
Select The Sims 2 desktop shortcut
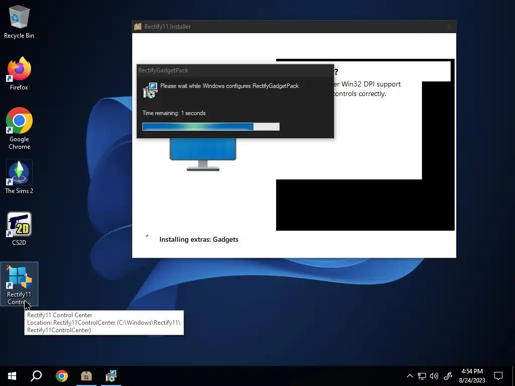[19, 176]
